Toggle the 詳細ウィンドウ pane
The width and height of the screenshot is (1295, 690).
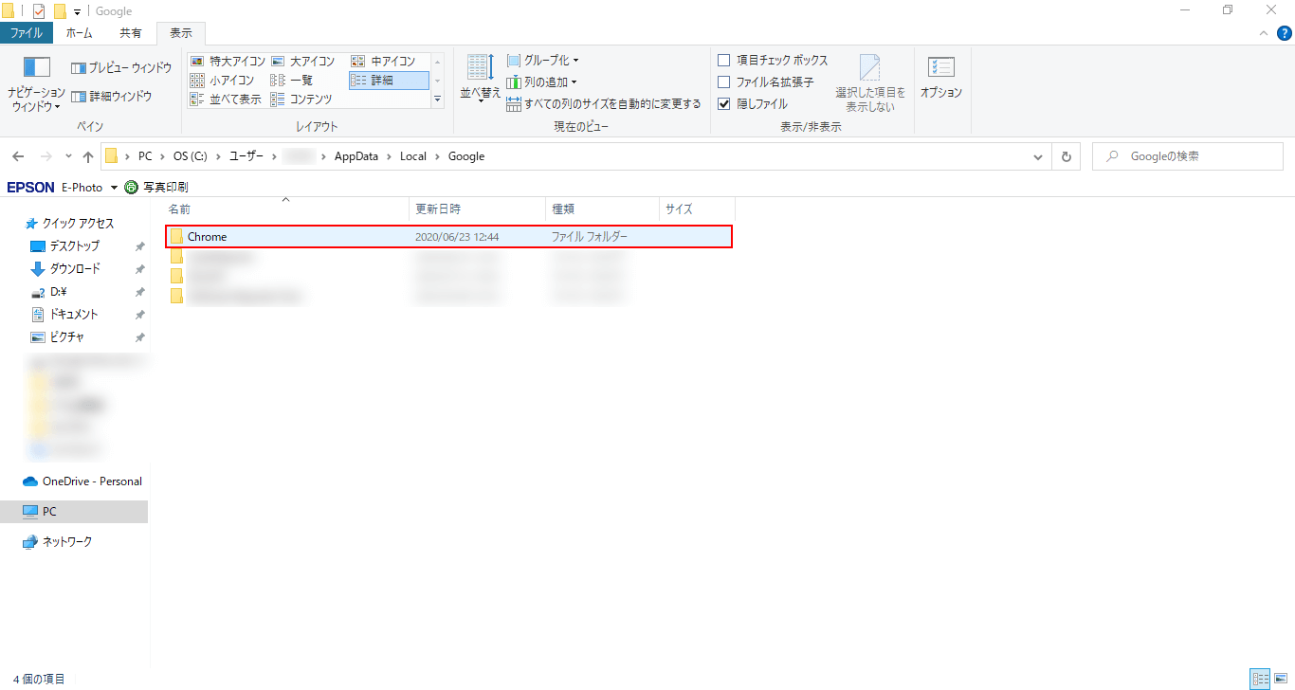pos(112,97)
